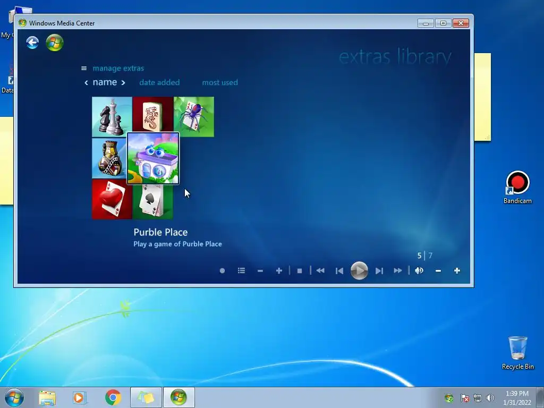This screenshot has height=408, width=544.
Task: Open the green Media Center start button
Action: click(55, 42)
